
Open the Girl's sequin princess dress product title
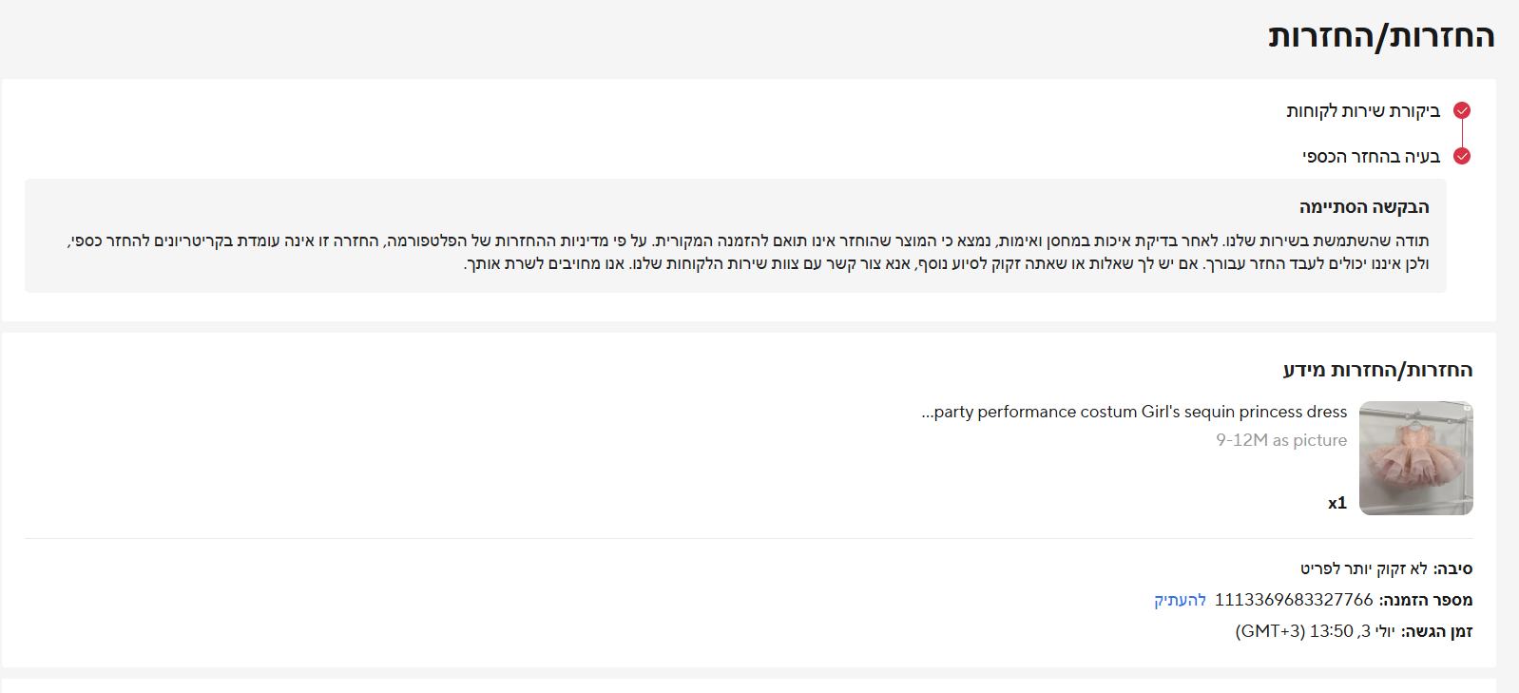click(1134, 412)
